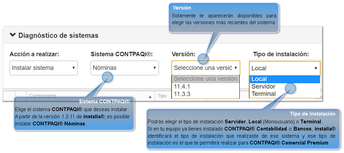This screenshot has width=344, height=153.
Task: Open the Acción a realizar dropdown
Action: [44, 68]
